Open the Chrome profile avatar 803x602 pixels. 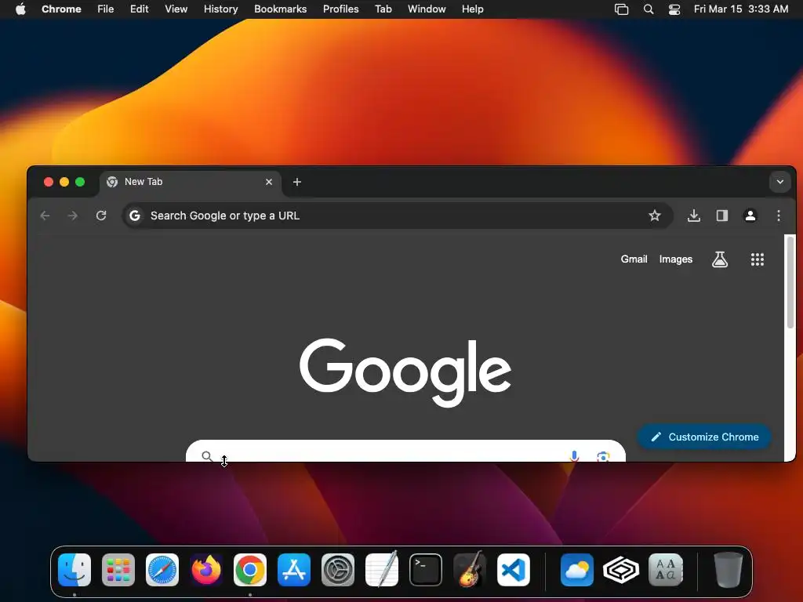click(x=750, y=216)
